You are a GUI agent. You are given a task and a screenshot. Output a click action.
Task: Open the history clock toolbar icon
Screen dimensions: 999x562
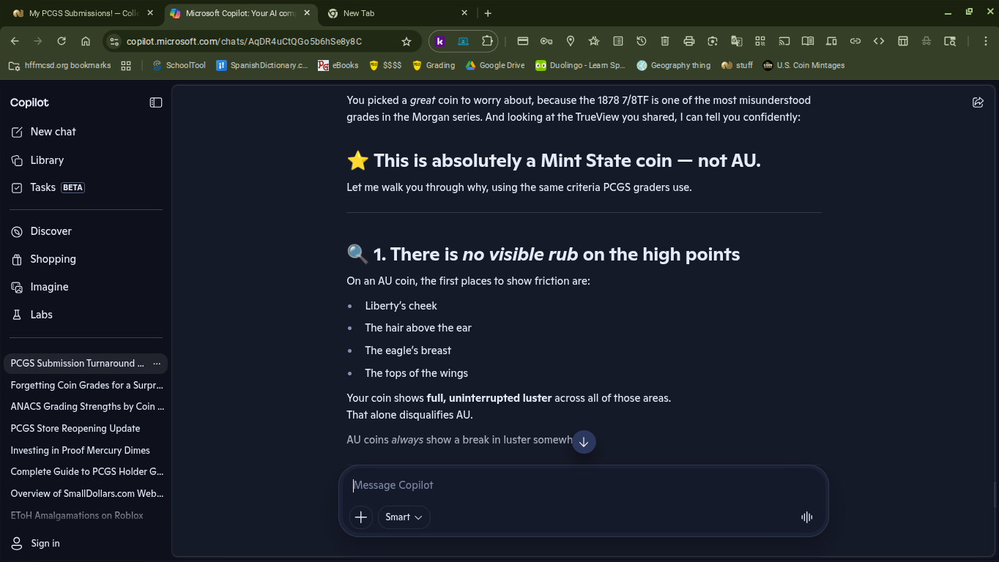pos(641,41)
